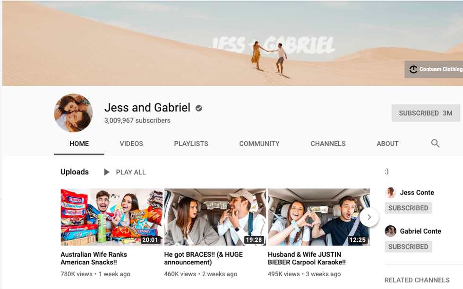
Task: Show next uploads with the arrow chevron
Action: [369, 217]
